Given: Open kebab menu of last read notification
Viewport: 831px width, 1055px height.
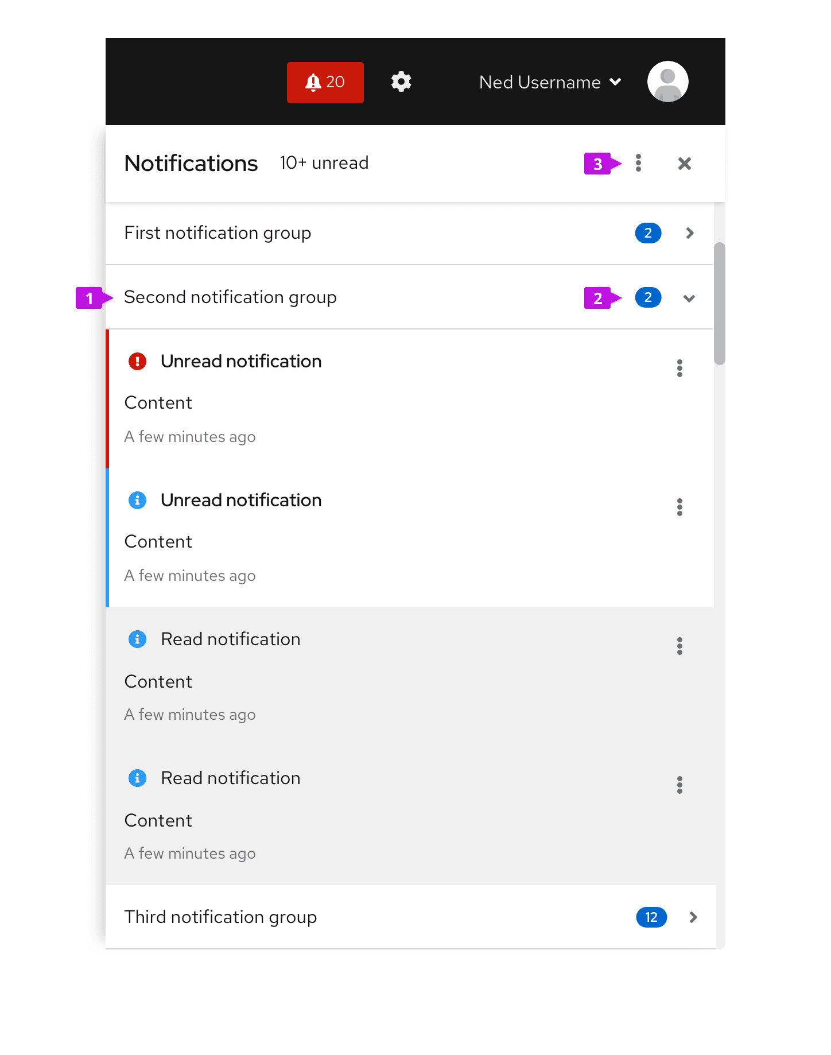Looking at the screenshot, I should pyautogui.click(x=679, y=785).
